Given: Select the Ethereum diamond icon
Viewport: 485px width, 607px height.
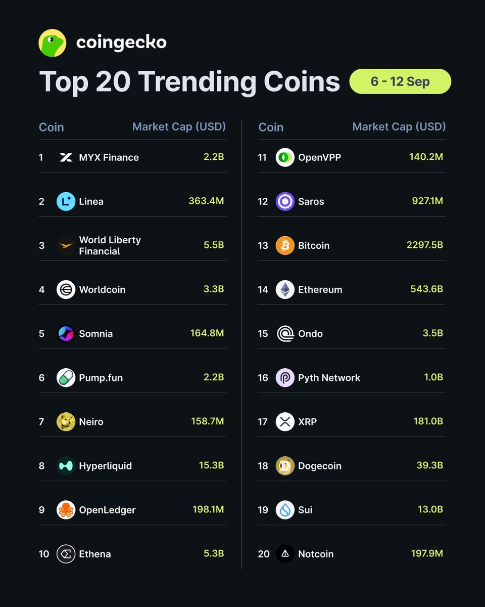Looking at the screenshot, I should pos(285,289).
